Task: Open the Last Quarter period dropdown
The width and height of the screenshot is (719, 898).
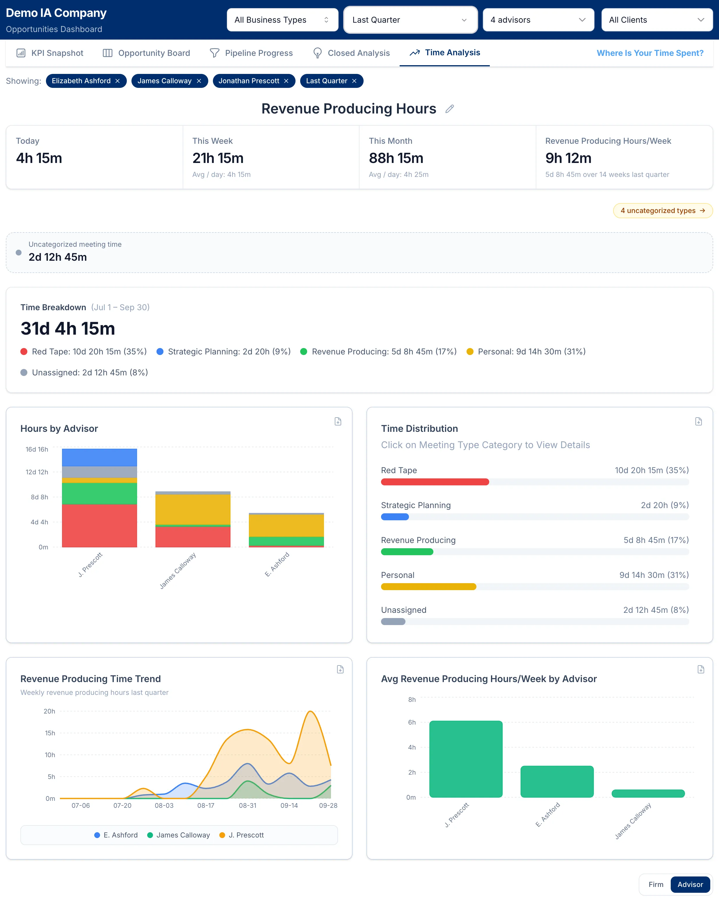Action: tap(410, 20)
